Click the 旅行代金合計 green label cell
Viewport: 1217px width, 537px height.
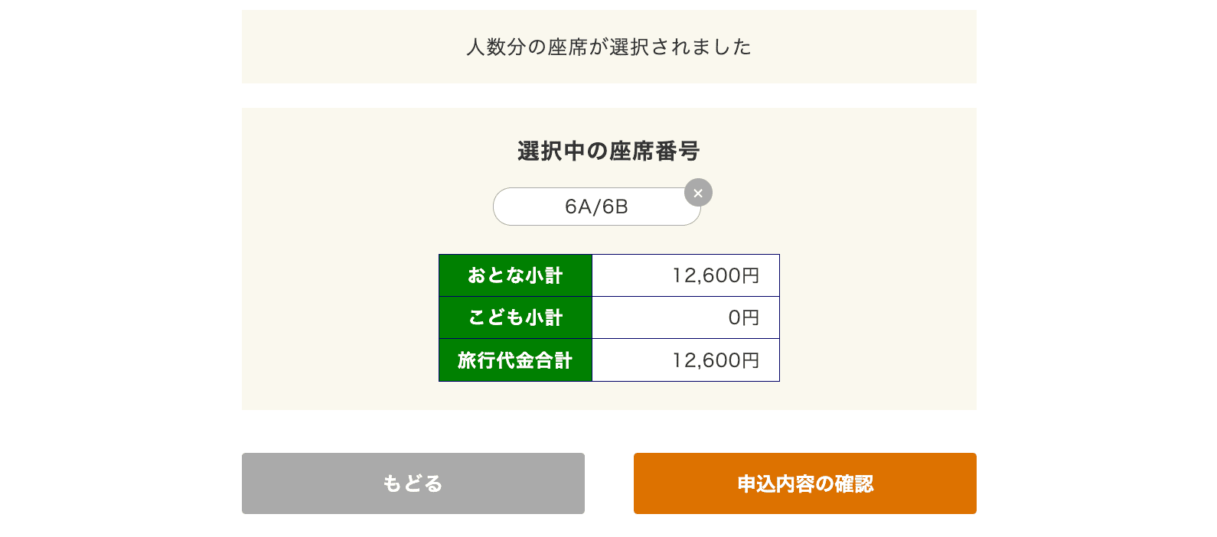(515, 360)
